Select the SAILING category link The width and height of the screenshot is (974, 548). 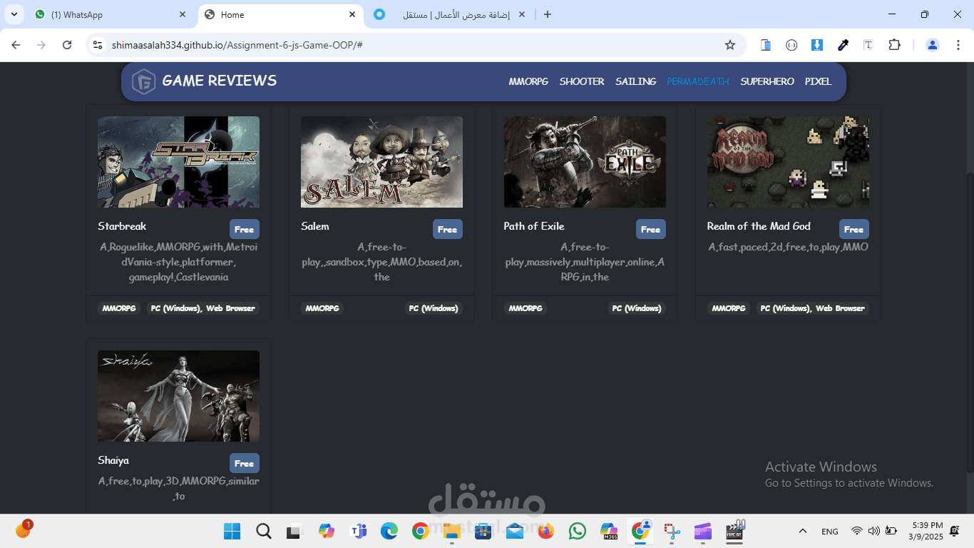(x=636, y=81)
